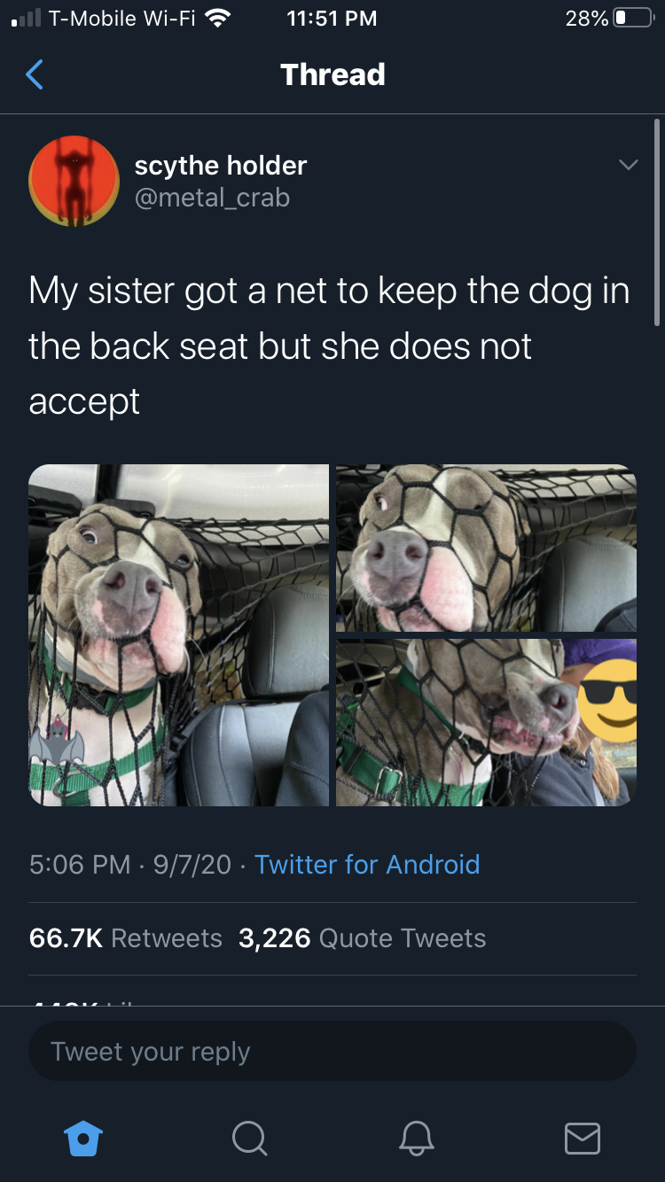Viewport: 665px width, 1182px height.
Task: Tap the scythe holder display name
Action: (x=221, y=165)
